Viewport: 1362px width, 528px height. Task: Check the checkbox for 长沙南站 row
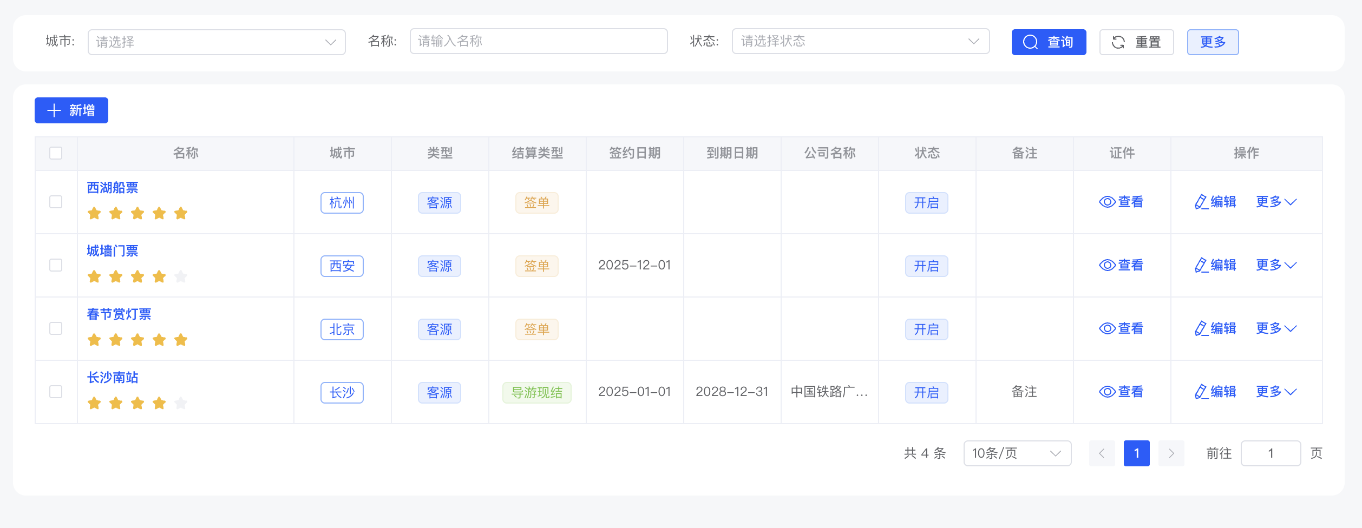point(56,392)
